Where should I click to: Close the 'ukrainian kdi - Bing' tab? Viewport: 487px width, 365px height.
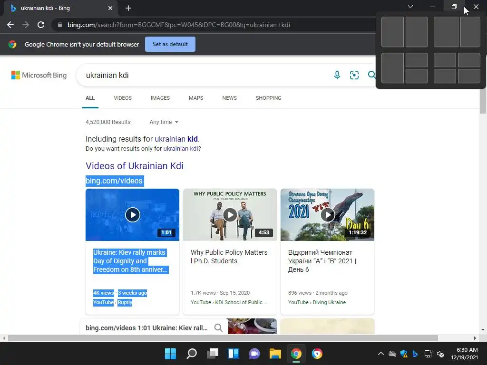click(110, 8)
